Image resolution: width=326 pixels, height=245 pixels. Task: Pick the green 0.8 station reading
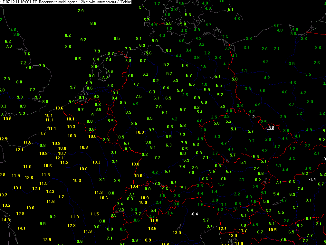point(176,204)
